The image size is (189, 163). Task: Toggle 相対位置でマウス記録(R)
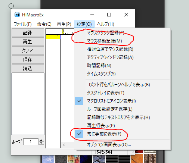(x=123, y=49)
